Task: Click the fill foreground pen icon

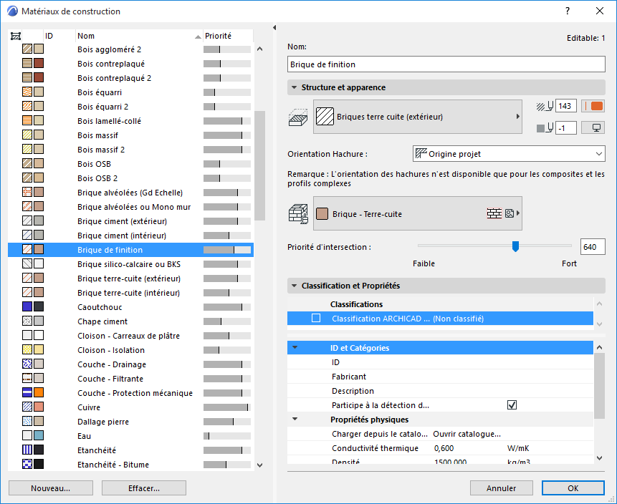Action: [545, 106]
